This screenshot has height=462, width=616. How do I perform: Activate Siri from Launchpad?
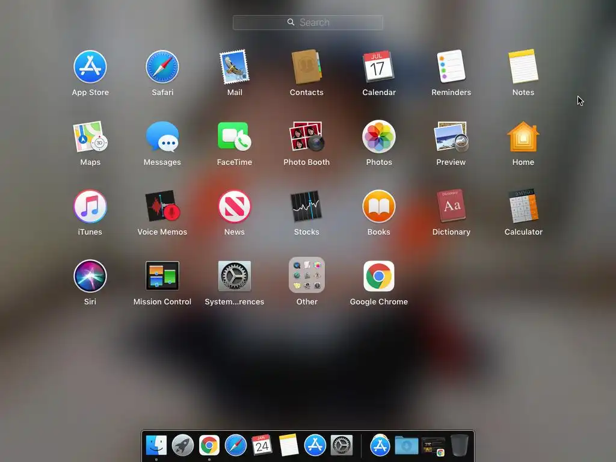(x=90, y=276)
